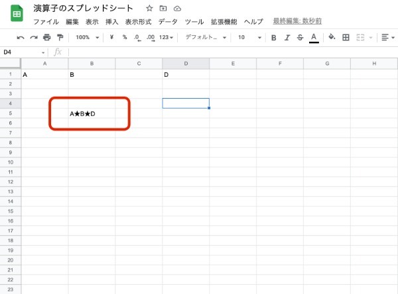The image size is (398, 294).
Task: Open the fill color picker
Action: pyautogui.click(x=332, y=37)
